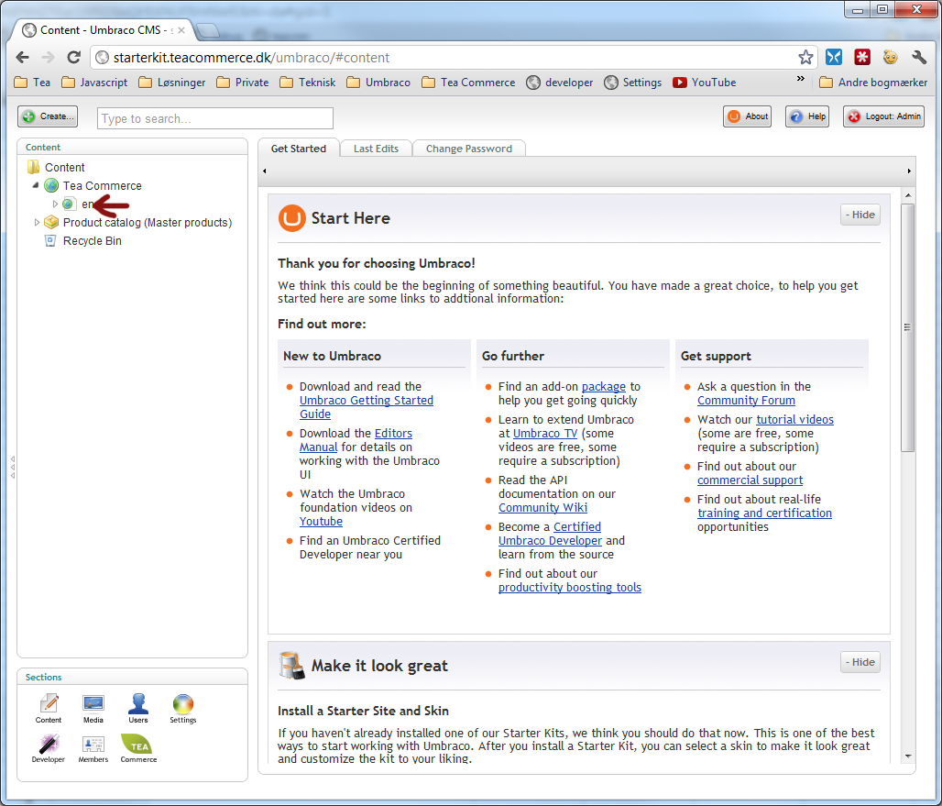Screen dimensions: 942x806
Task: Click the About button
Action: (748, 116)
